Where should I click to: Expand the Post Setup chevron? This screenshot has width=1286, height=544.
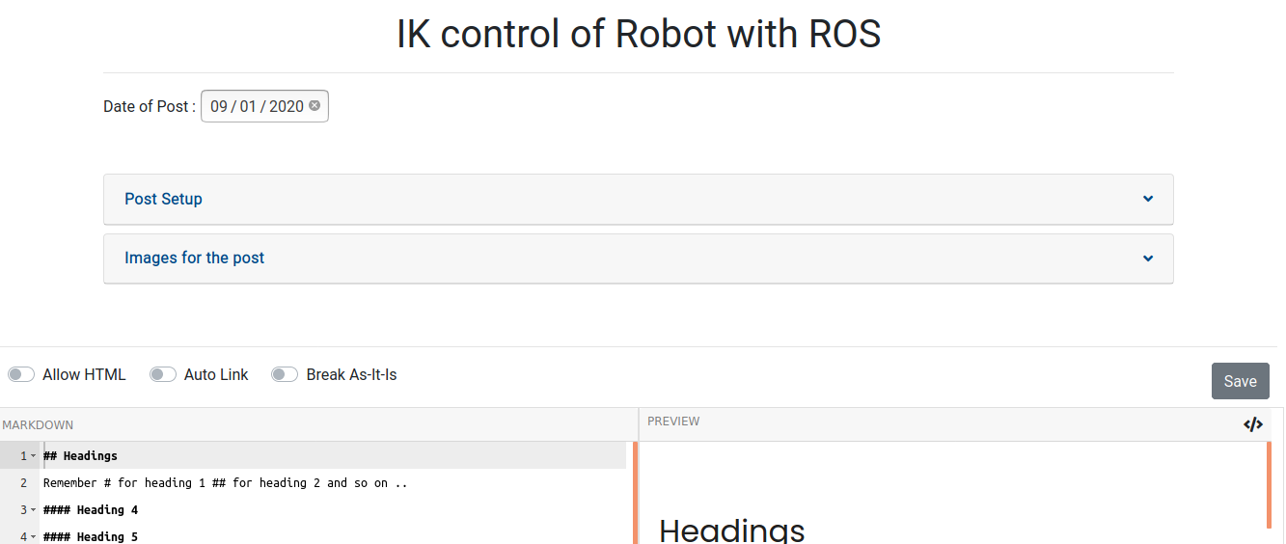click(x=1148, y=199)
